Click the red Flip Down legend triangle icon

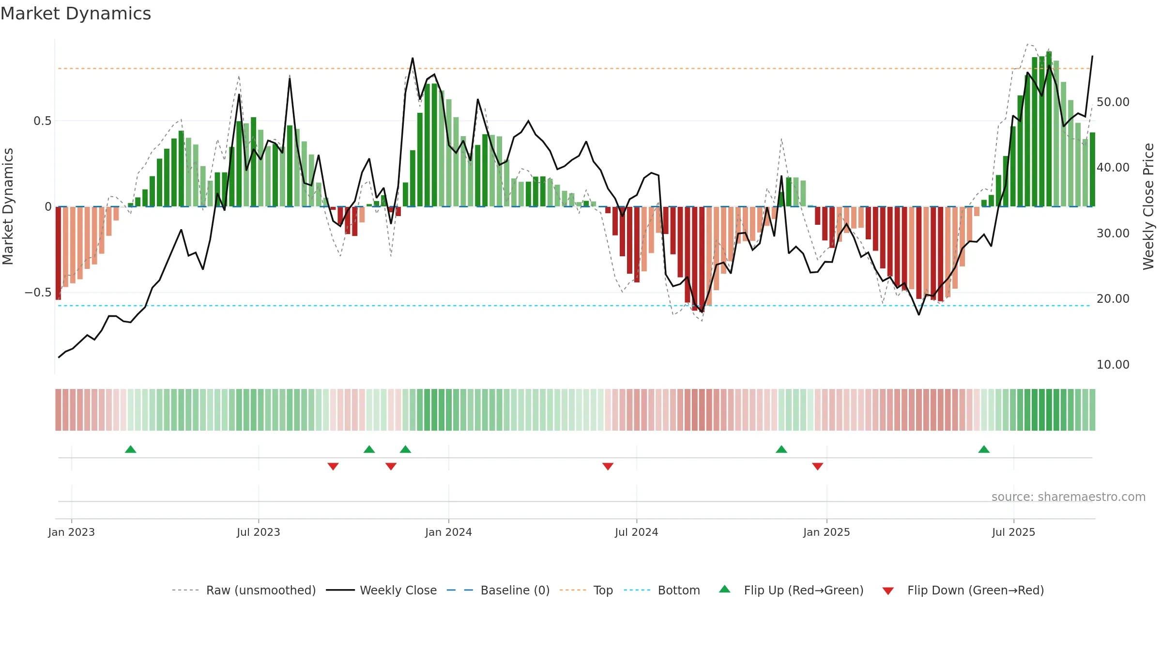click(888, 591)
